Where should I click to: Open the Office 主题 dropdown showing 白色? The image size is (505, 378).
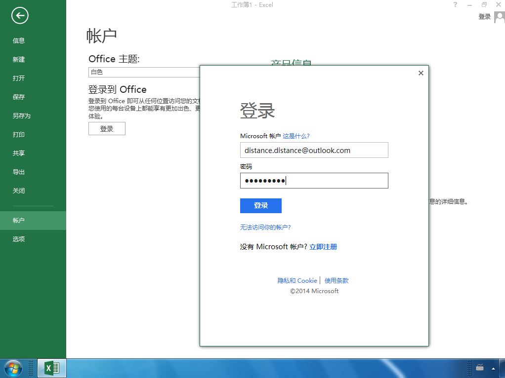[x=144, y=72]
